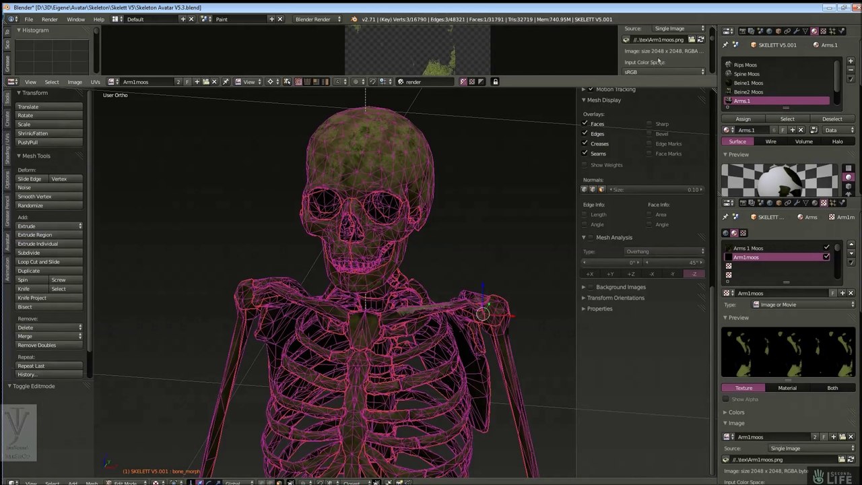Open the Modifiers wrench properties tab

pos(797,31)
